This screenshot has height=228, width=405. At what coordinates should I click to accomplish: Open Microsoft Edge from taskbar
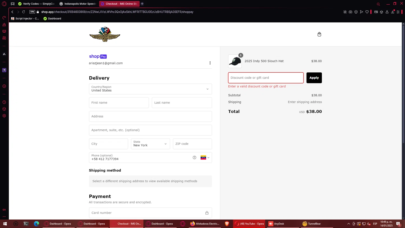(36, 224)
